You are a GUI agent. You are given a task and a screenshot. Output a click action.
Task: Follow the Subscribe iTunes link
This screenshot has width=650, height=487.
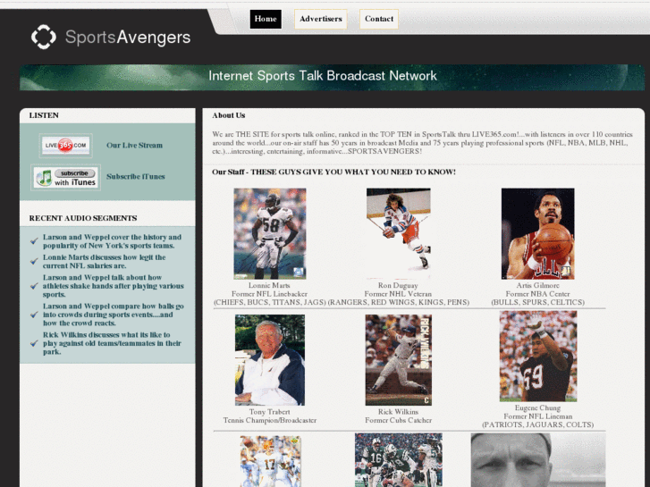tap(136, 177)
